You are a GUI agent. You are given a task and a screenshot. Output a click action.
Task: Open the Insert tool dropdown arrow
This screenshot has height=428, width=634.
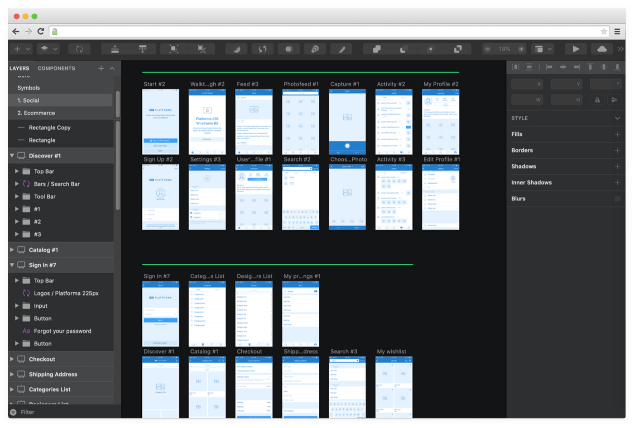(28, 49)
